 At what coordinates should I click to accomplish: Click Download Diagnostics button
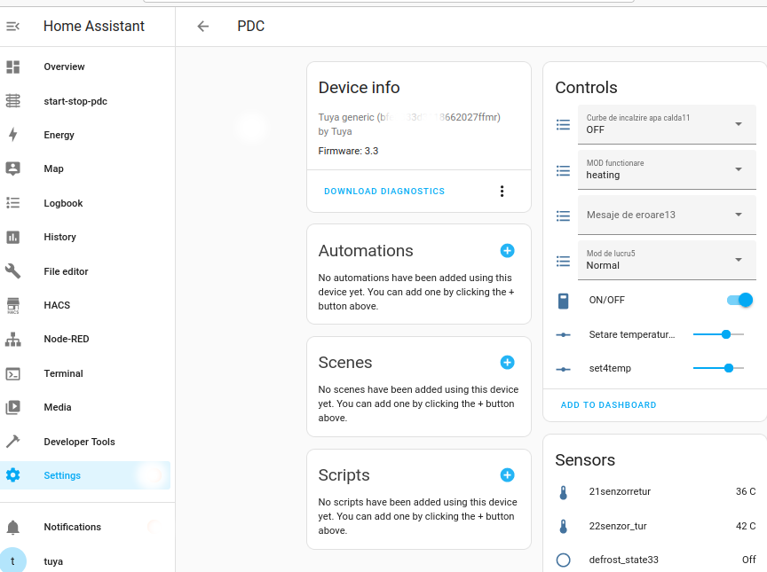[x=384, y=192]
